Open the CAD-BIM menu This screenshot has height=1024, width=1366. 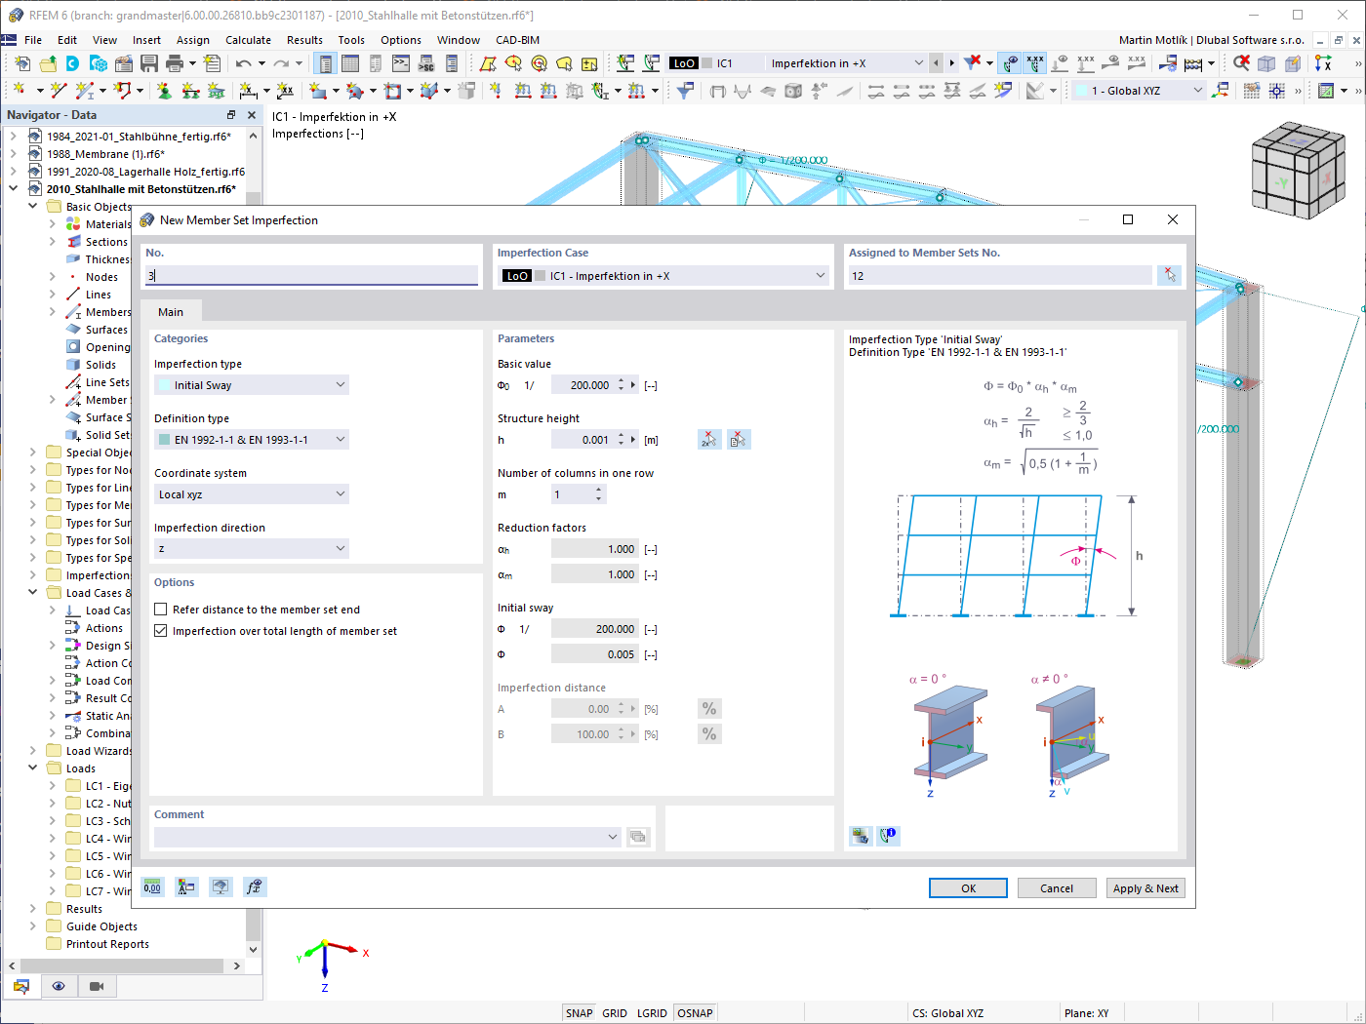517,40
